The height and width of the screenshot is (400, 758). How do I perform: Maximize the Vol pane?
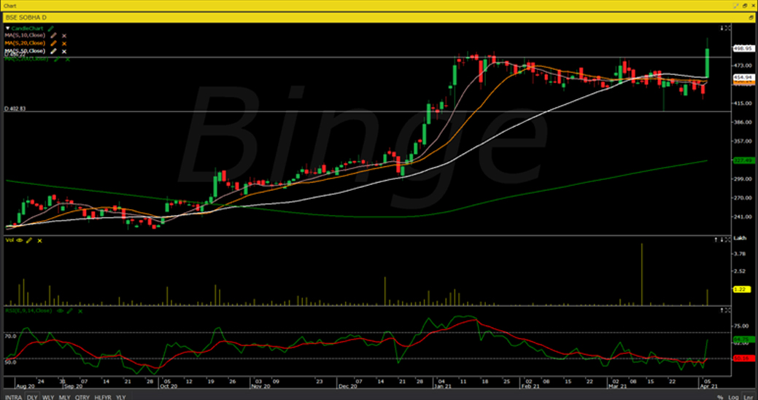tap(727, 240)
